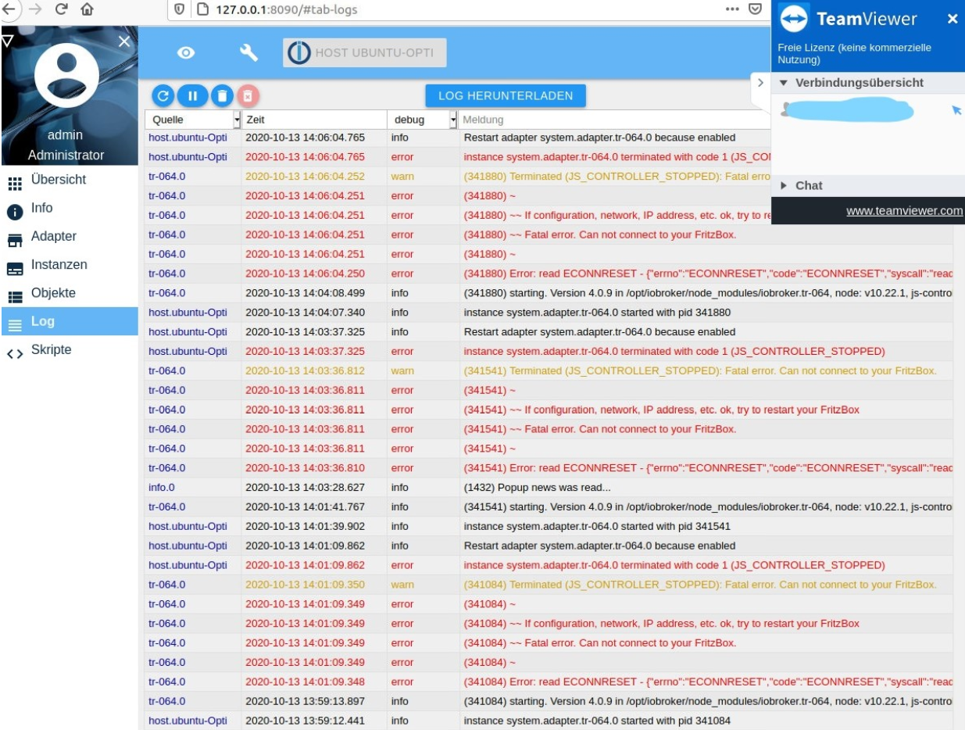
Task: Select timestamp 2020-10-13 14:06:04.252
Action: [x=305, y=176]
